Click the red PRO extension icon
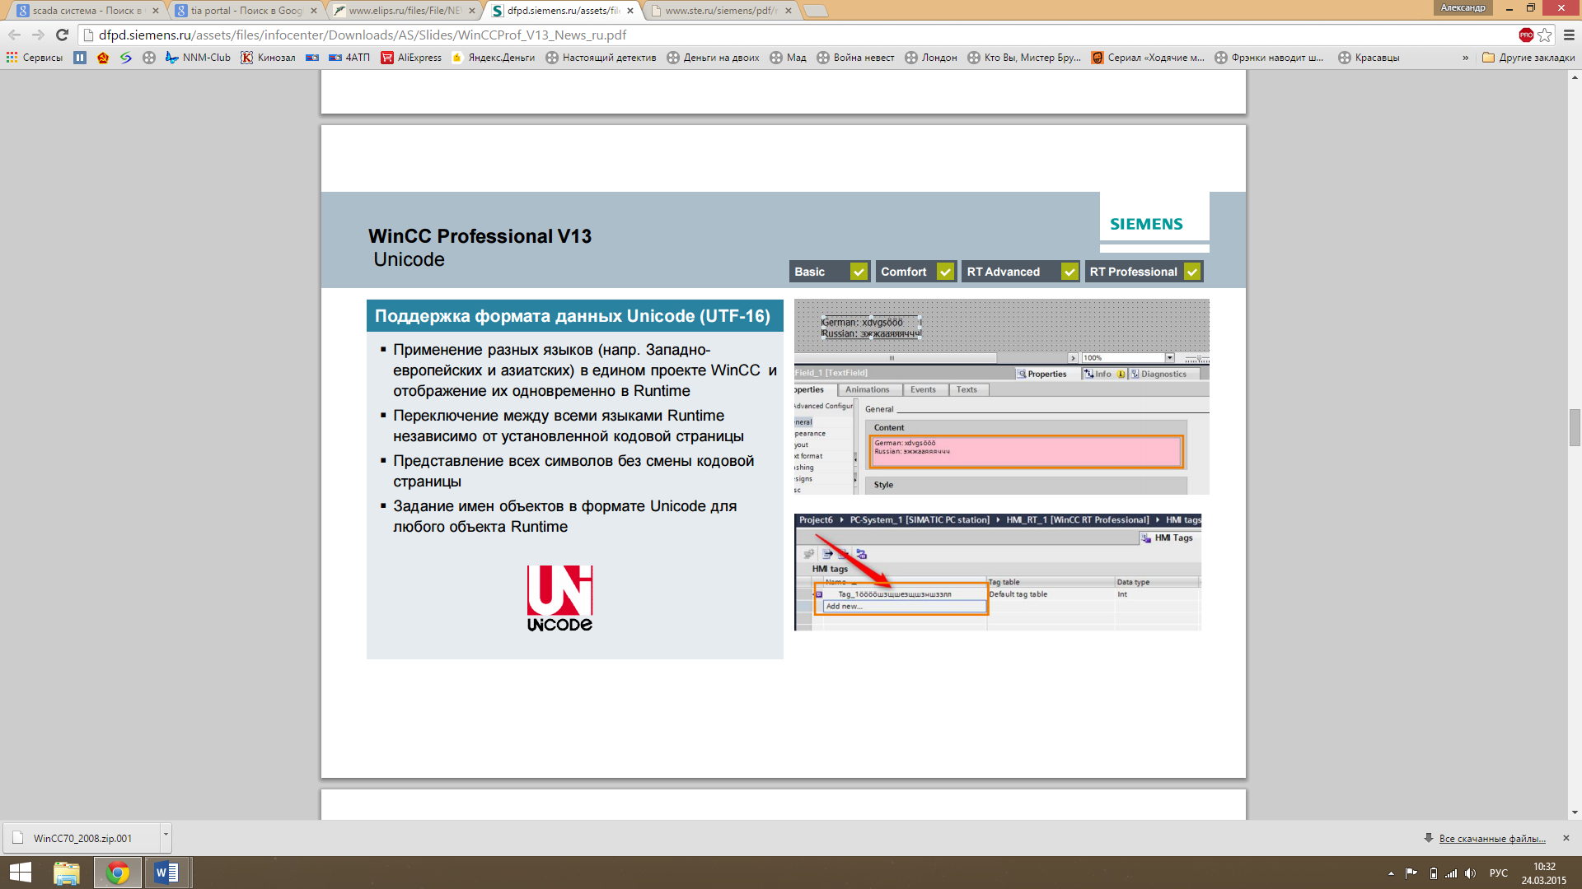 tap(1526, 35)
